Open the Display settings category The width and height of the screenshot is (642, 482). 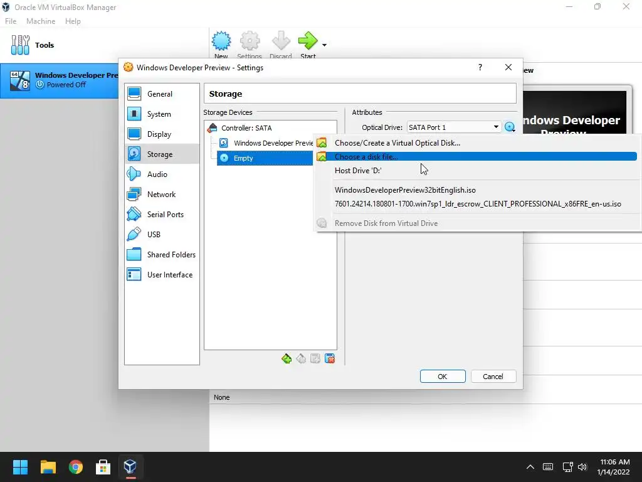(x=162, y=134)
